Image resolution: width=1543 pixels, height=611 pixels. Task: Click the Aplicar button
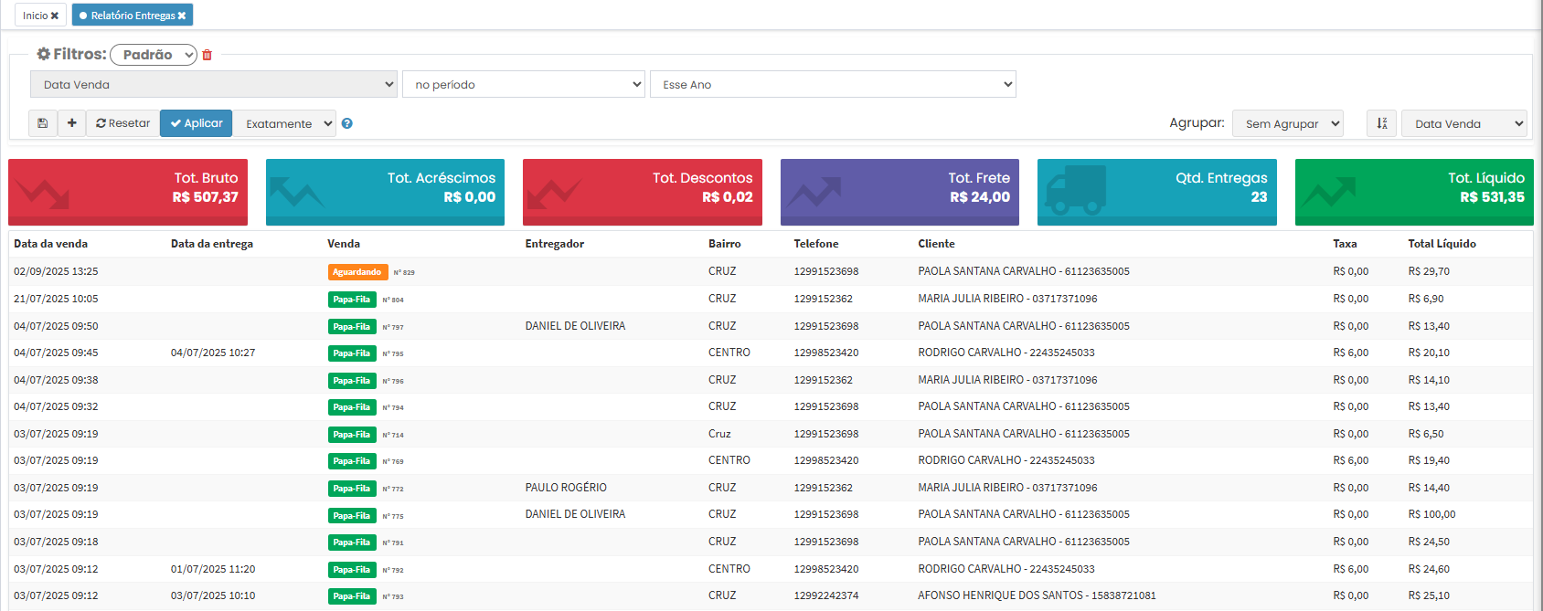point(197,123)
